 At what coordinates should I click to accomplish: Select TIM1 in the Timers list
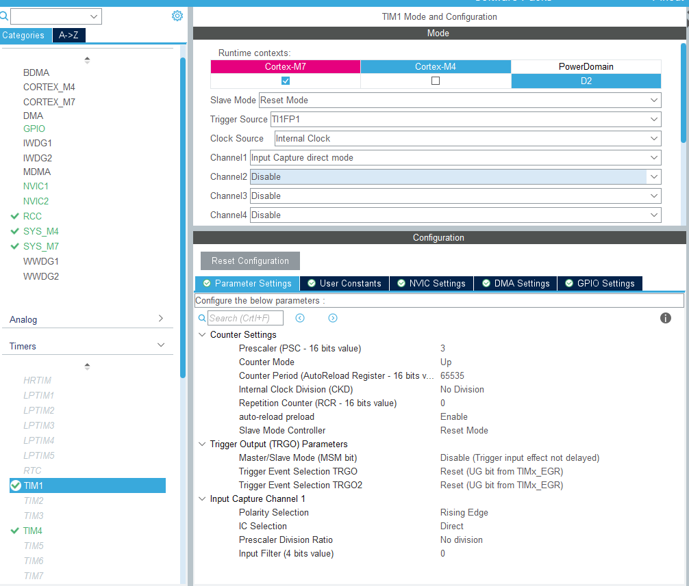[x=88, y=485]
